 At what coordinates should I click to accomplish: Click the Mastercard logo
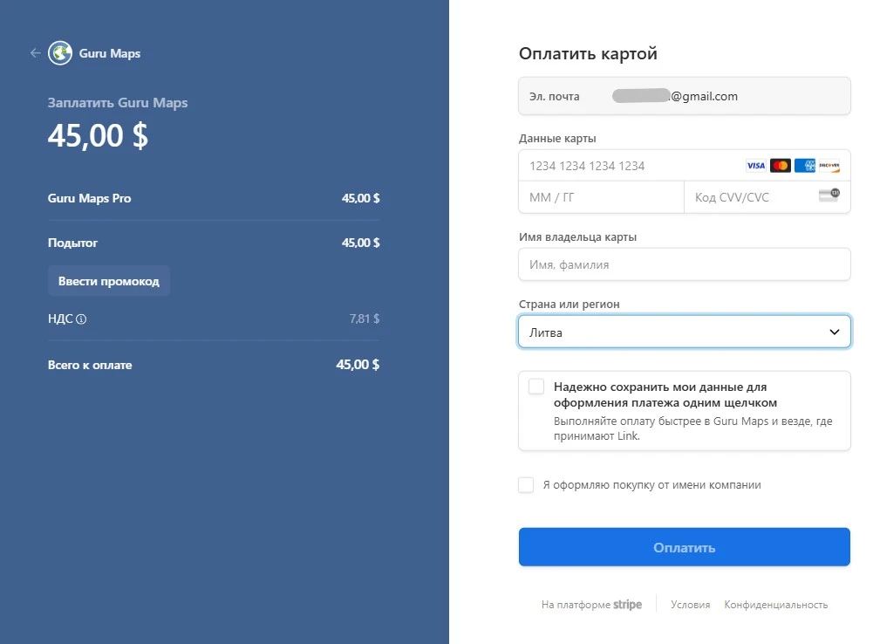click(x=780, y=166)
